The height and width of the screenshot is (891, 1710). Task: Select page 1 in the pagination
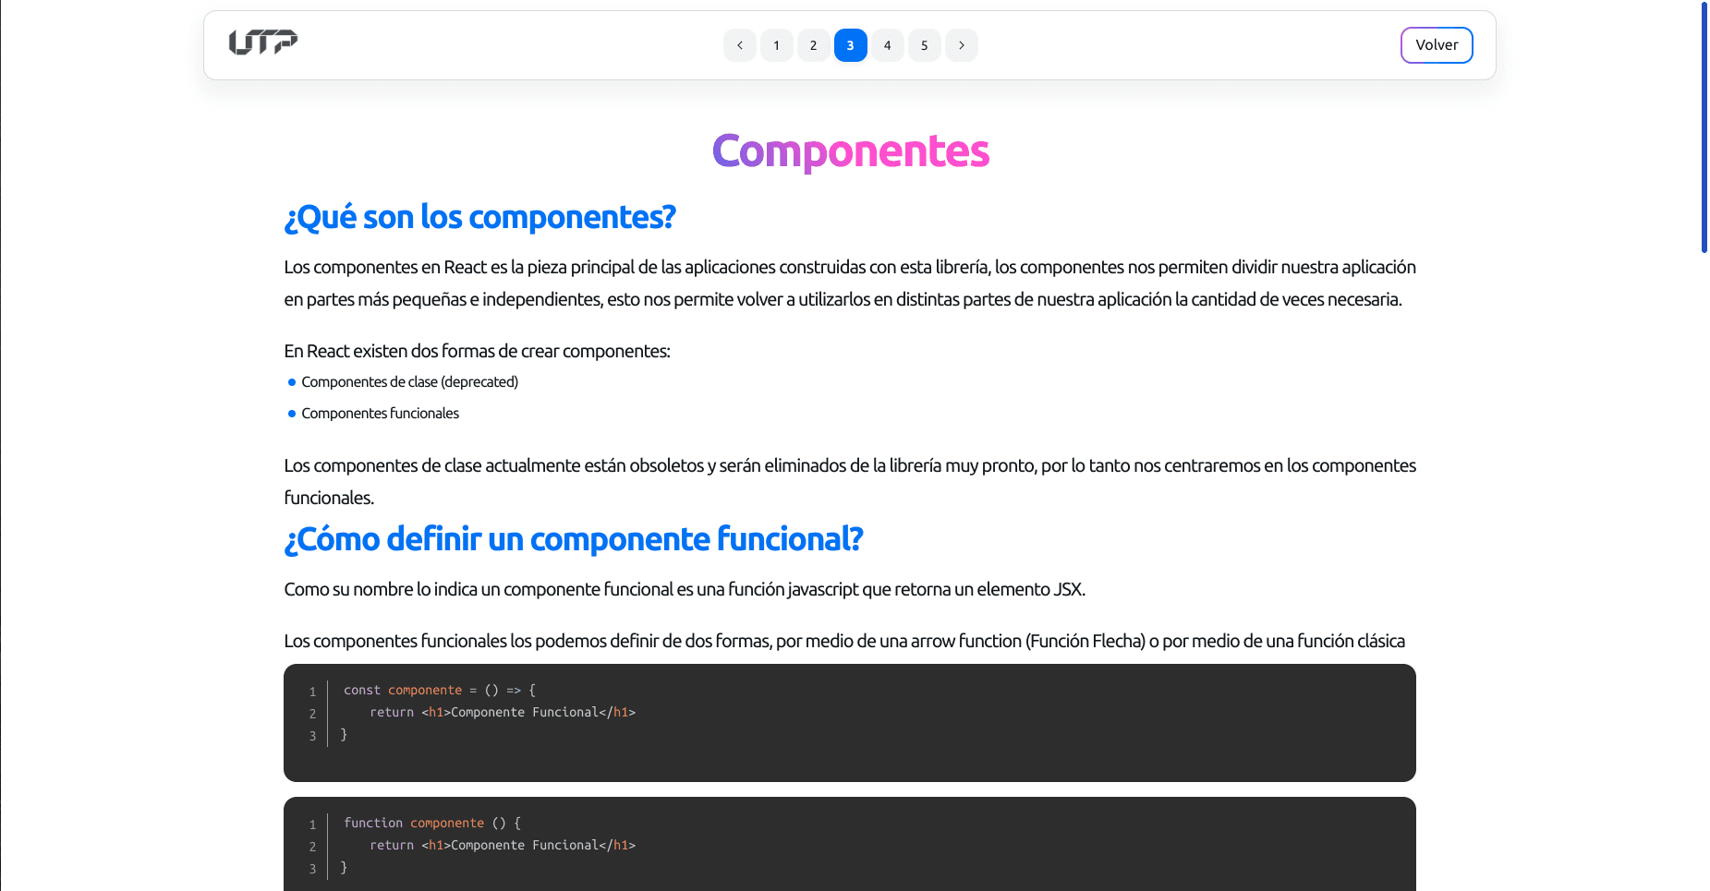[x=776, y=44]
